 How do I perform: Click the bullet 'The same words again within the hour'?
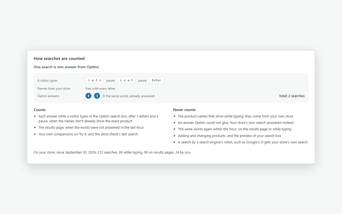click(235, 129)
